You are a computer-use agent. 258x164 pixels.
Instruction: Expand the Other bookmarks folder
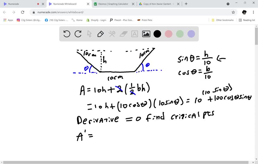click(x=222, y=20)
